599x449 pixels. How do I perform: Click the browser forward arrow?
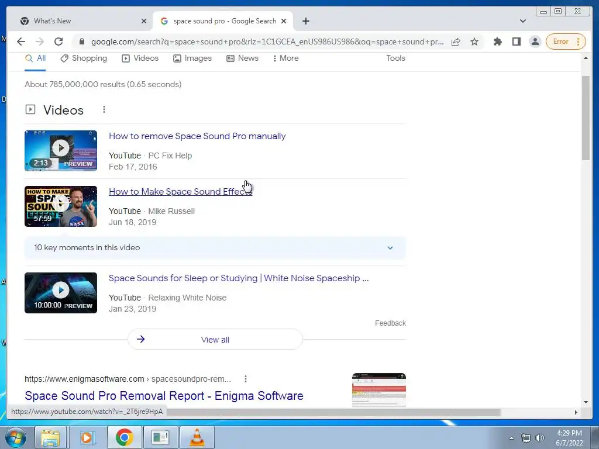[40, 42]
